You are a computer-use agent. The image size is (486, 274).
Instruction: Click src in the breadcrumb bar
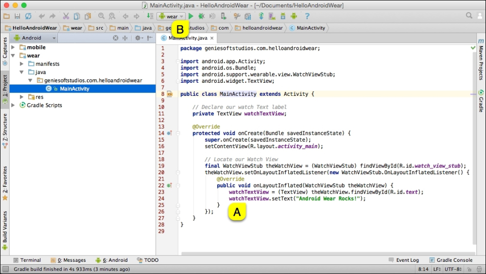pyautogui.click(x=96, y=28)
